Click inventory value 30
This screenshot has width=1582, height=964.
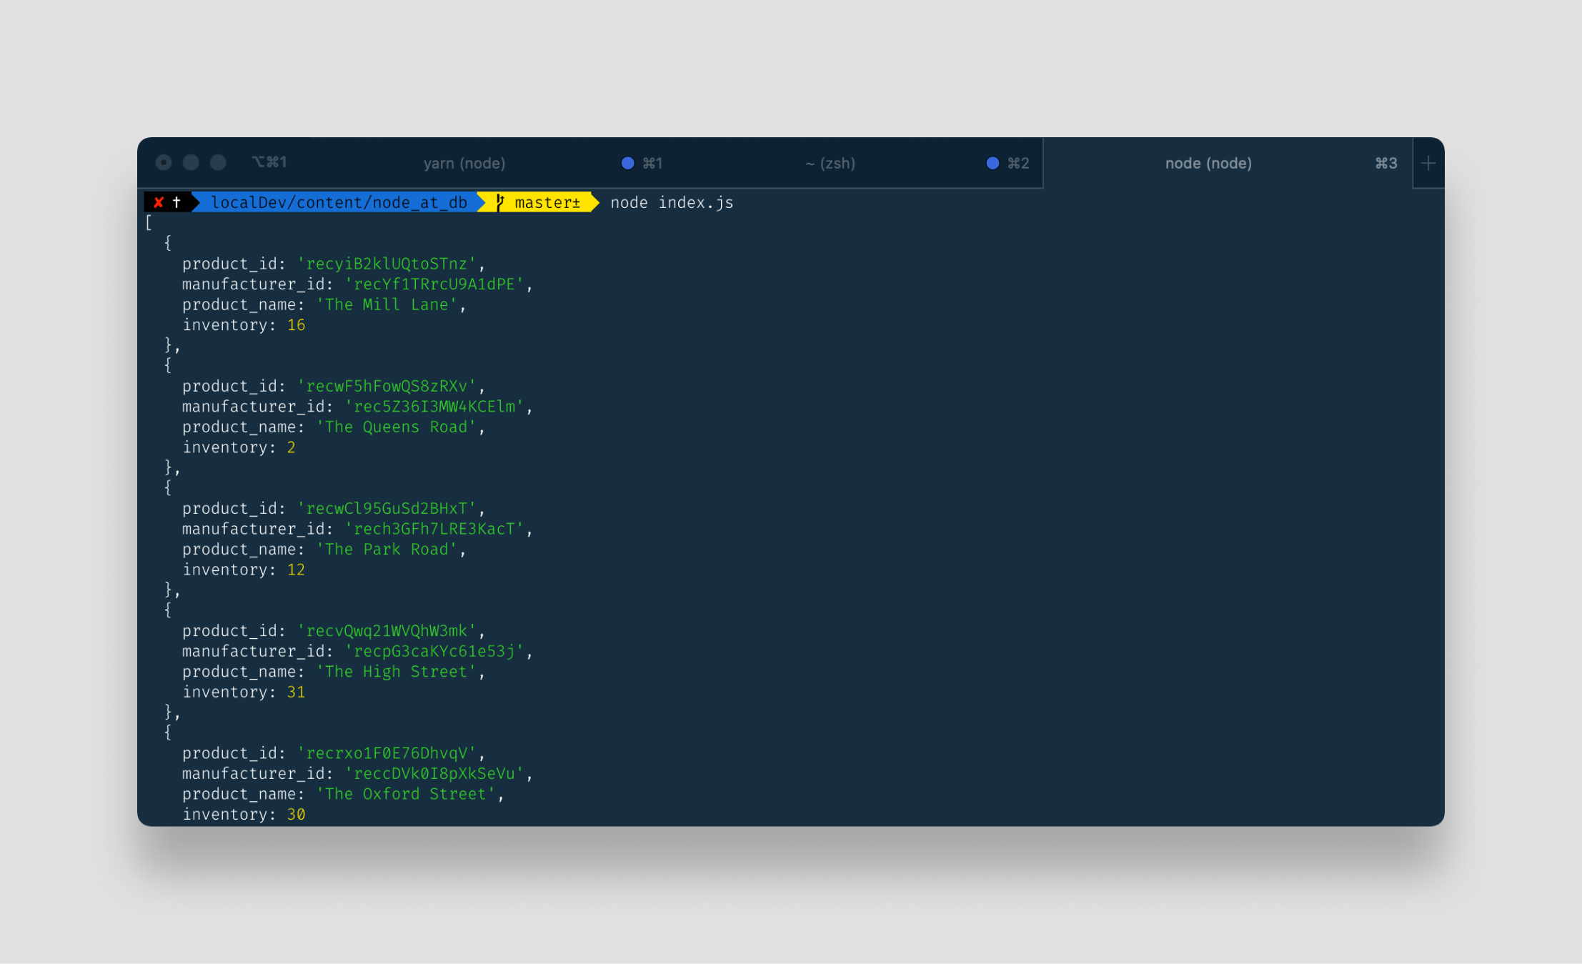tap(296, 815)
